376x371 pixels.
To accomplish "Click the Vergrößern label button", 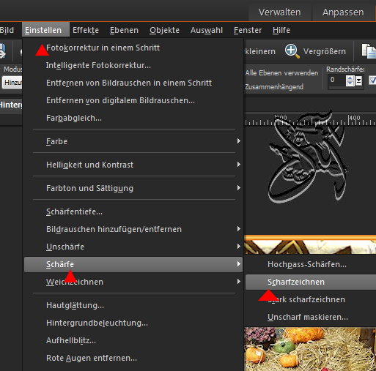I will pyautogui.click(x=325, y=51).
